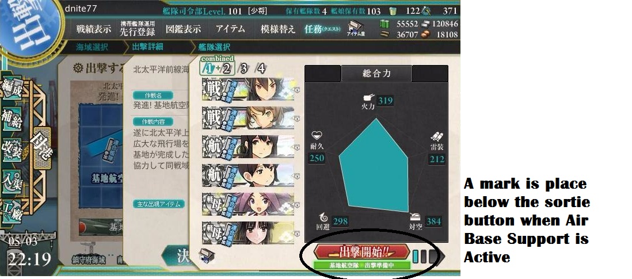Screen dimensions: 632x279
Task: Open the 入渠 docking side icon
Action: [x=12, y=182]
